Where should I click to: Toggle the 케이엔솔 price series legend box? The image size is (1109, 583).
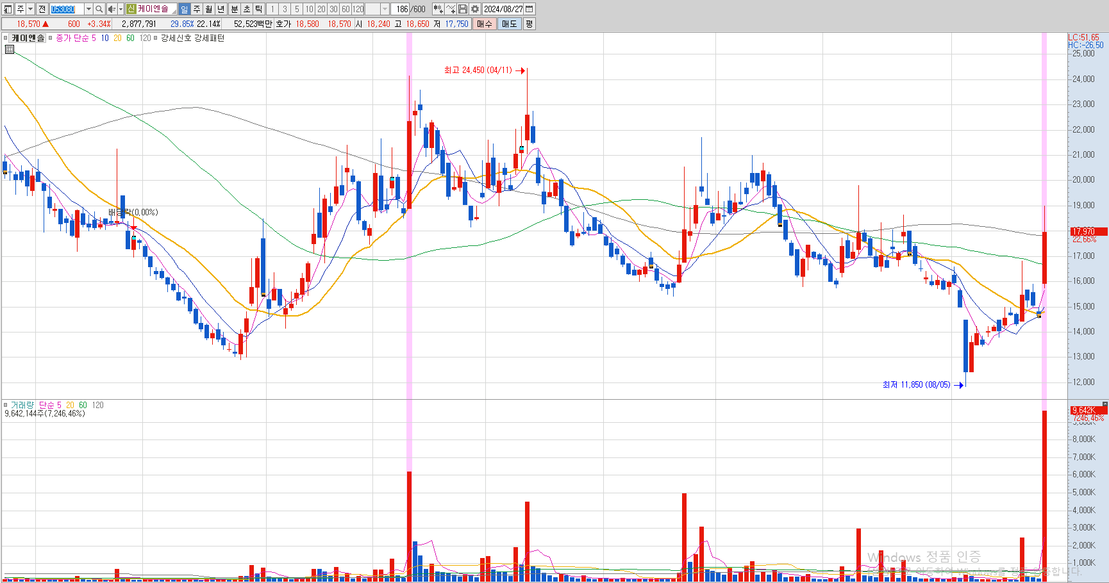pyautogui.click(x=6, y=38)
